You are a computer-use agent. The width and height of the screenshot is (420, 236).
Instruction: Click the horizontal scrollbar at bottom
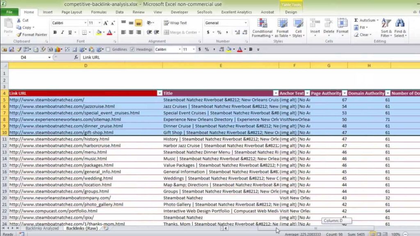click(315, 228)
